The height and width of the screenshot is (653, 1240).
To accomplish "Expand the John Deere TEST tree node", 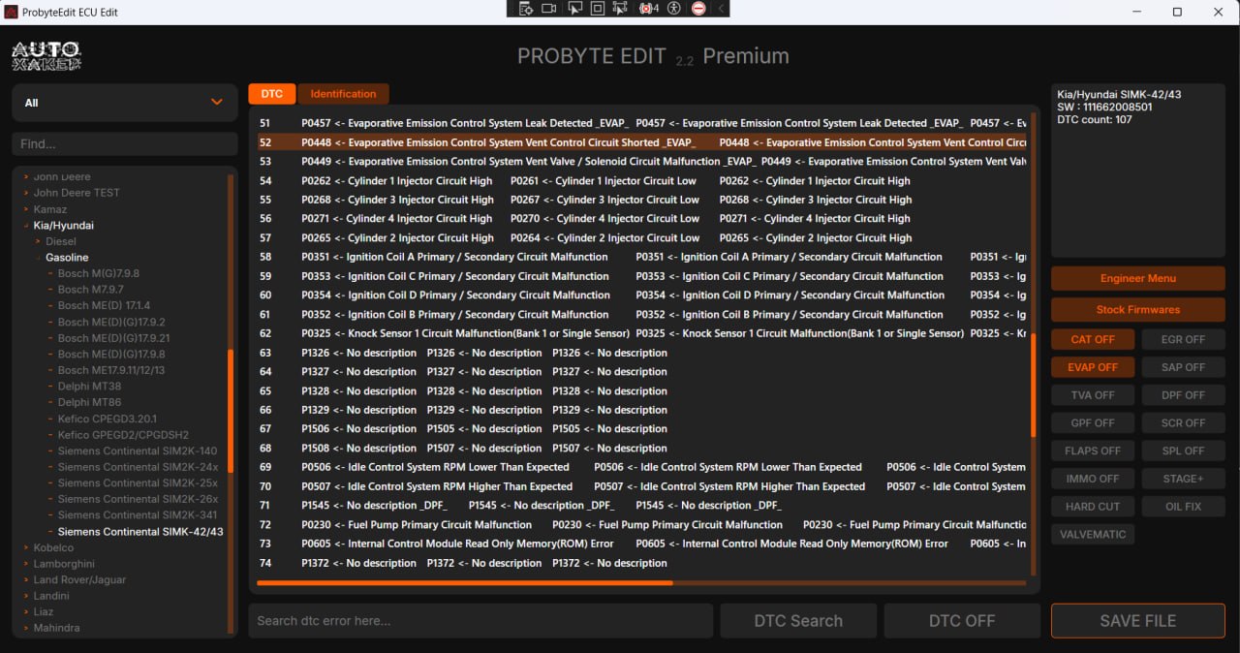I will pyautogui.click(x=26, y=193).
